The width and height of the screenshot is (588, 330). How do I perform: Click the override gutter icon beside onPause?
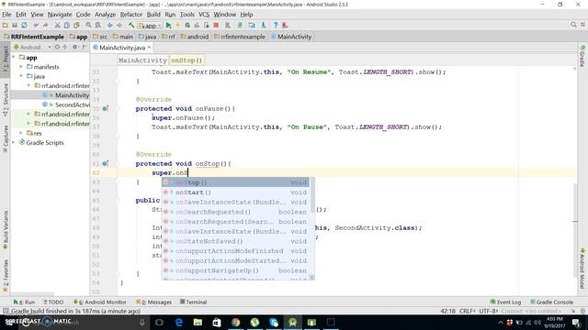106,108
